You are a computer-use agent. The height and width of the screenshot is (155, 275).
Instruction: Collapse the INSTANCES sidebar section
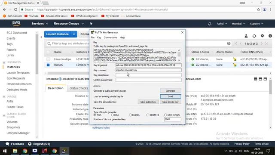(4, 62)
